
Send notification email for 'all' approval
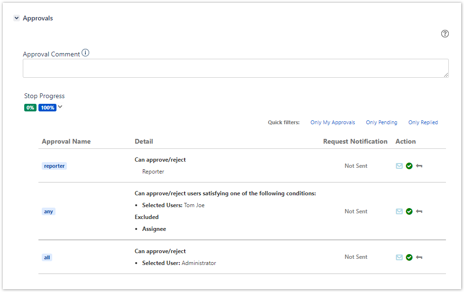click(399, 257)
